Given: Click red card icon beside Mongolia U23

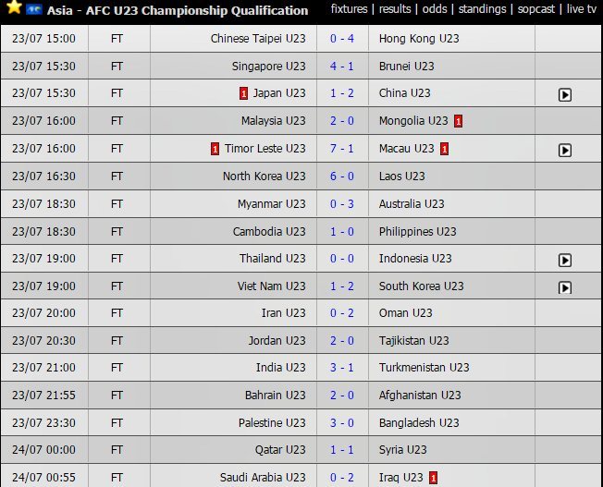Looking at the screenshot, I should coord(458,121).
